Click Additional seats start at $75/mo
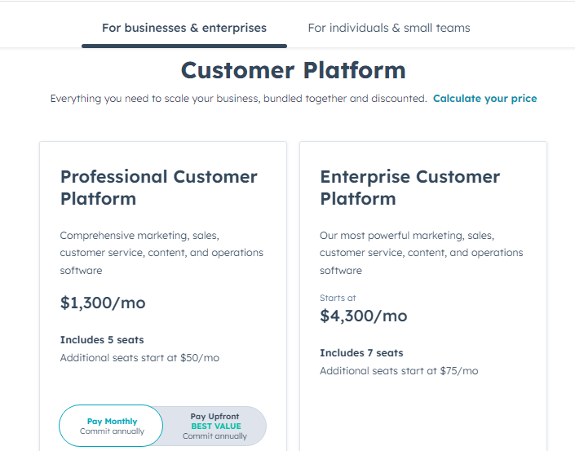The image size is (575, 451). 399,371
